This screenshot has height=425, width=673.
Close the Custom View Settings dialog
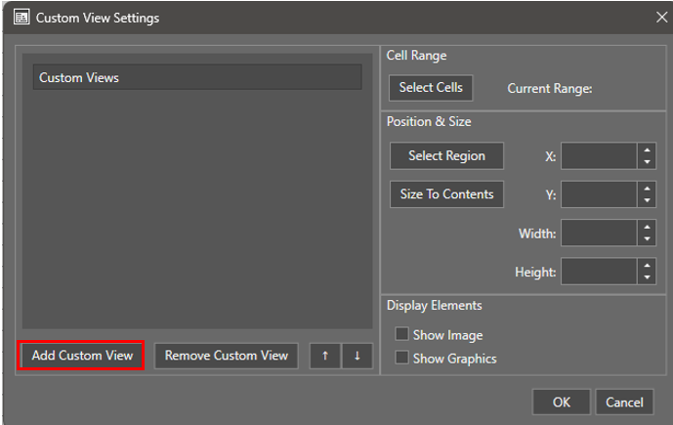click(660, 17)
